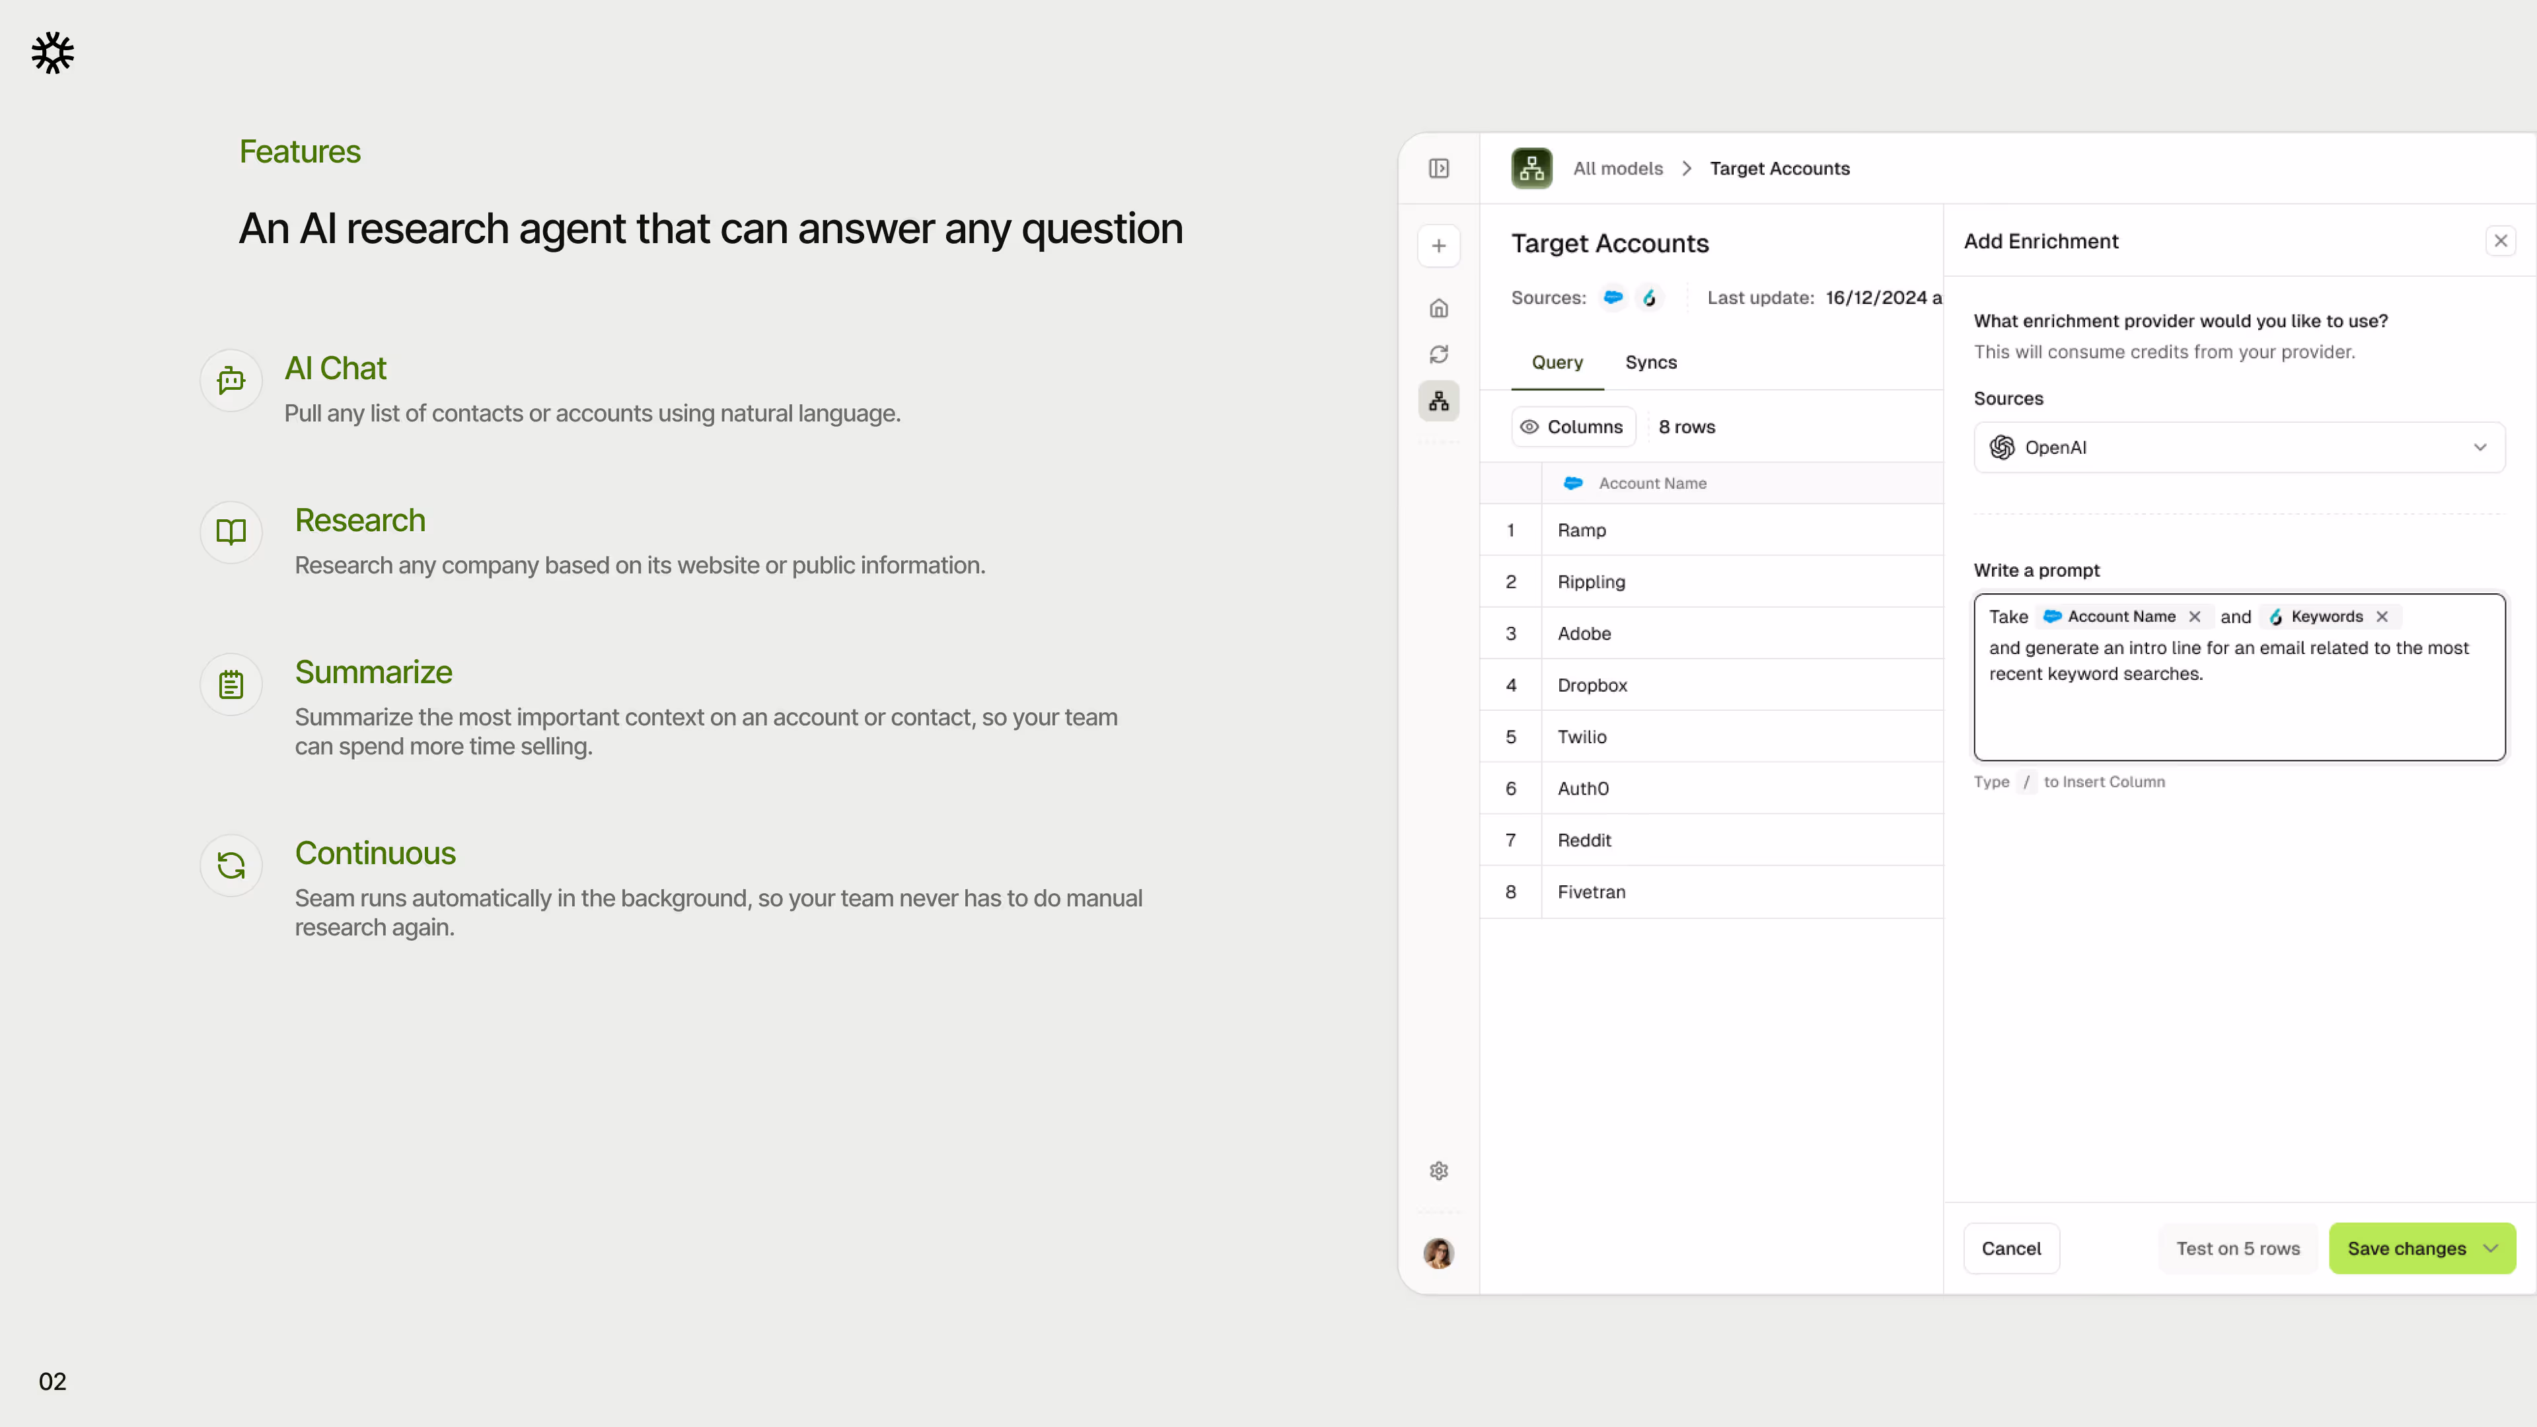Click the Features section label

[x=299, y=152]
